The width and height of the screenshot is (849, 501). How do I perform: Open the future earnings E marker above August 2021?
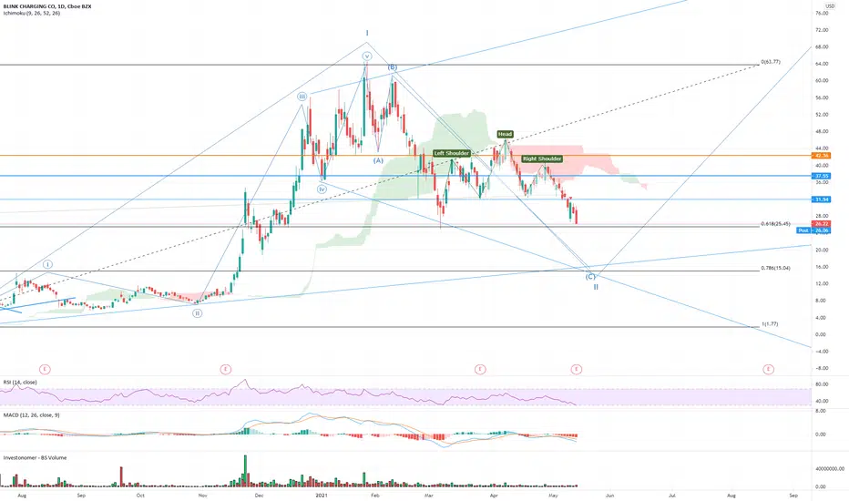pos(768,370)
